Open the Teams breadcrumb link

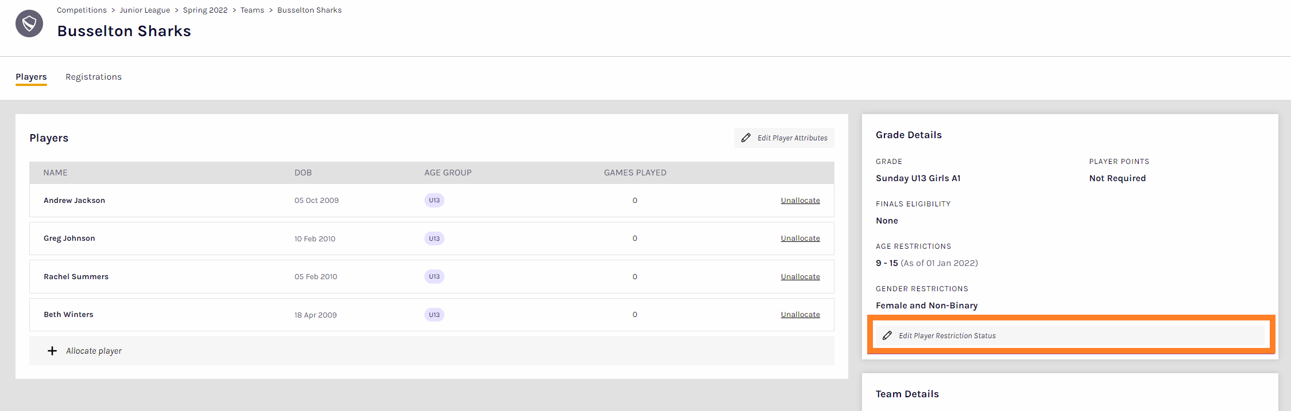[252, 10]
